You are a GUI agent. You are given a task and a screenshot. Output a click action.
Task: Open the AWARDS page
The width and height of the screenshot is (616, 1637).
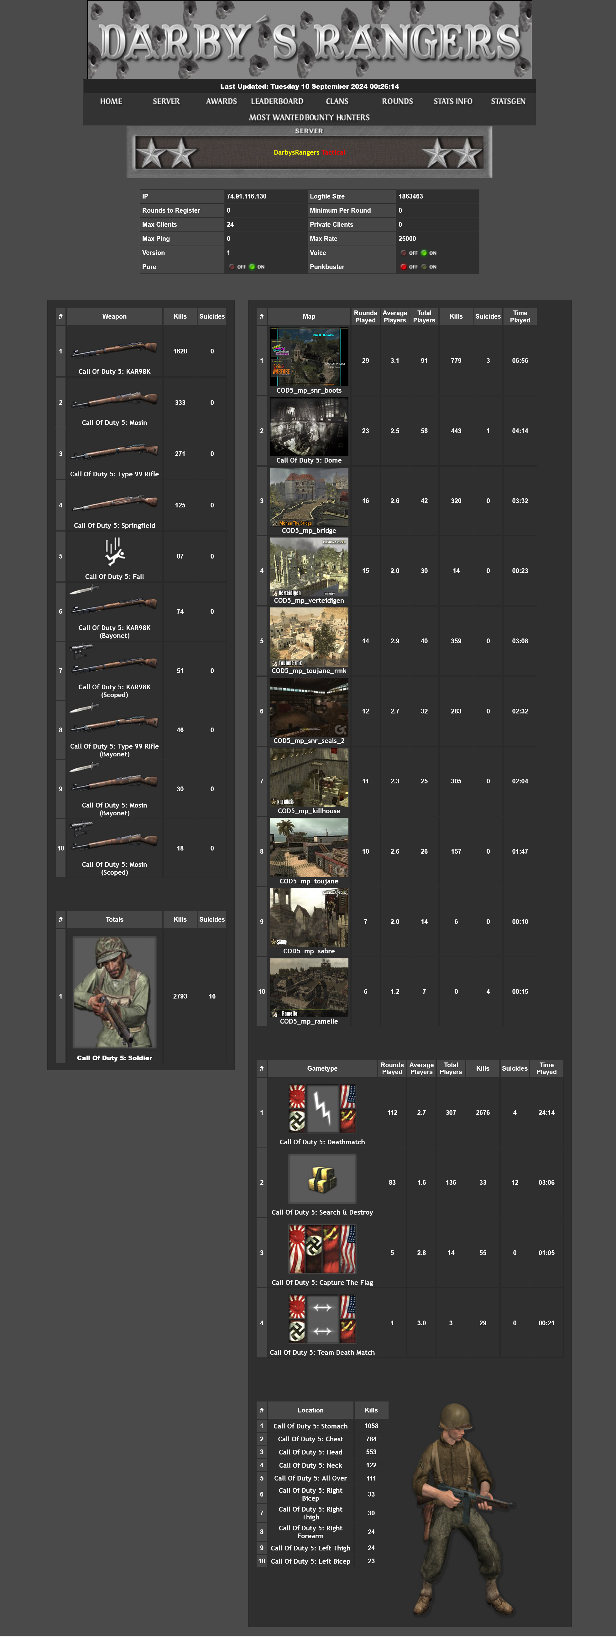222,101
